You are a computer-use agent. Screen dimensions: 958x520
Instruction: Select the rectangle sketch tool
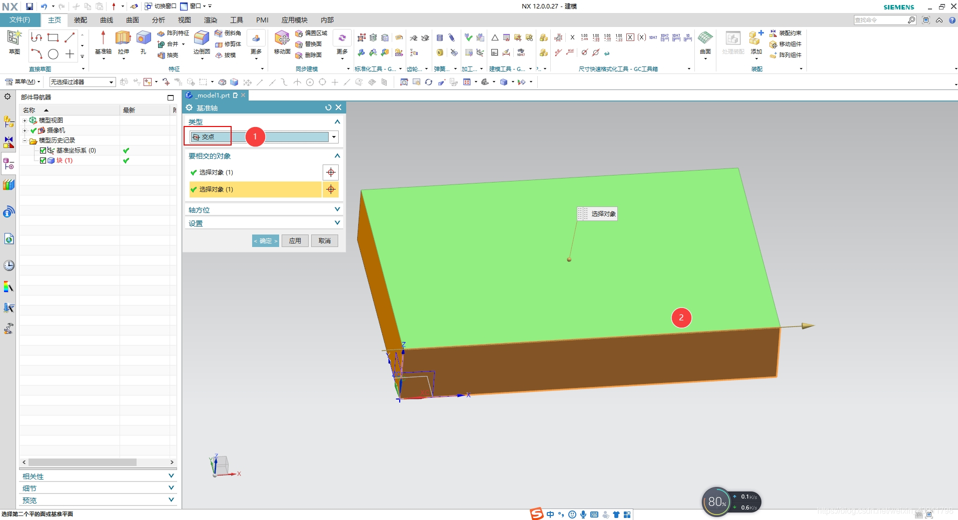53,37
